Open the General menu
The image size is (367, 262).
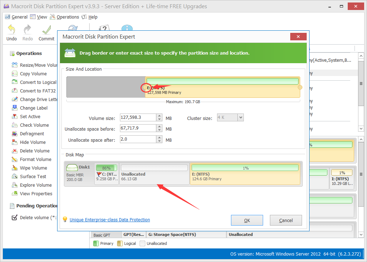pos(16,17)
